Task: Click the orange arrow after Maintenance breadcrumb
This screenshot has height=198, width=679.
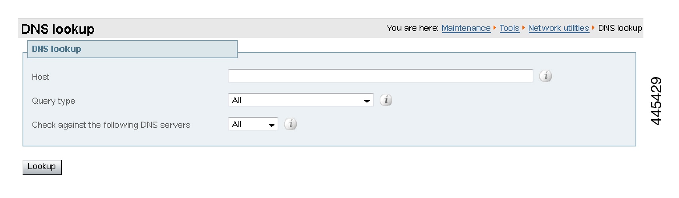Action: (495, 28)
